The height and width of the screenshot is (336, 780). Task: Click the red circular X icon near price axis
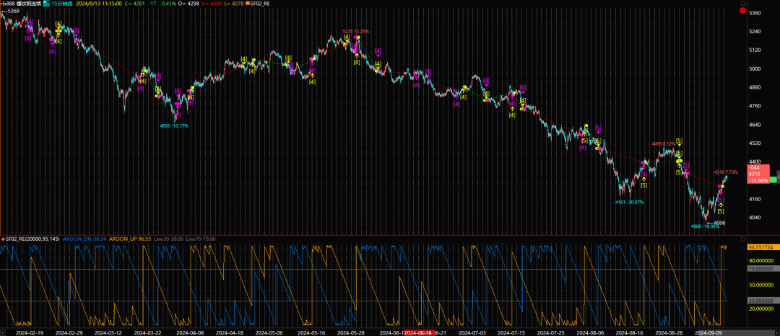[742, 10]
